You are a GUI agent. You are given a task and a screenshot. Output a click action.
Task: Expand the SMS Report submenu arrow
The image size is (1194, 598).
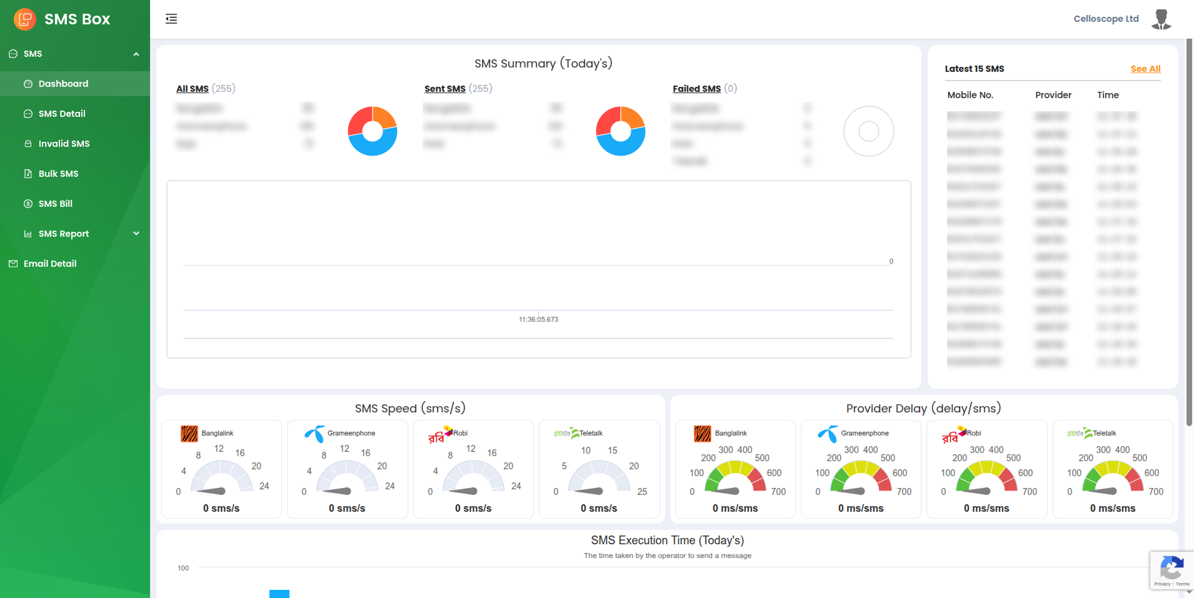coord(136,234)
